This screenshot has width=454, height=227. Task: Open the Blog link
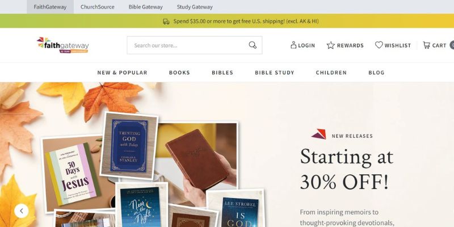pos(376,73)
